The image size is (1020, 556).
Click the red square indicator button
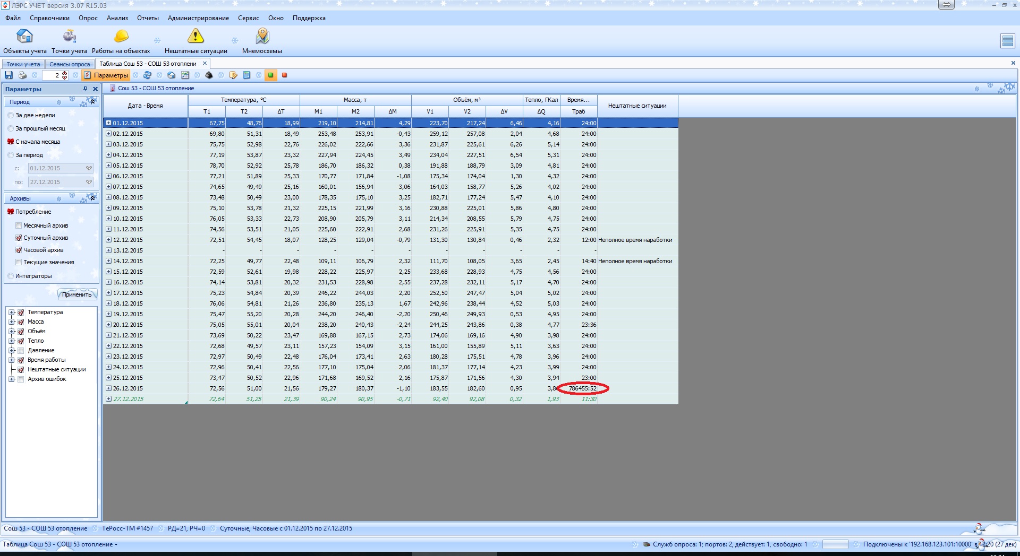[x=284, y=75]
